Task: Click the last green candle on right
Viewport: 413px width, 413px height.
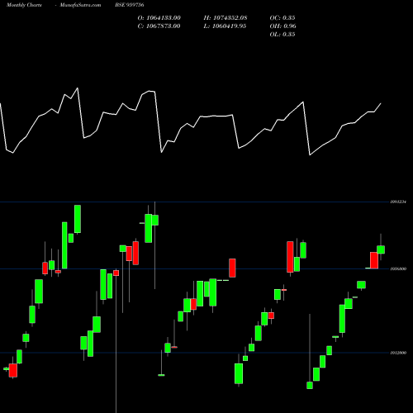Action: [x=381, y=249]
